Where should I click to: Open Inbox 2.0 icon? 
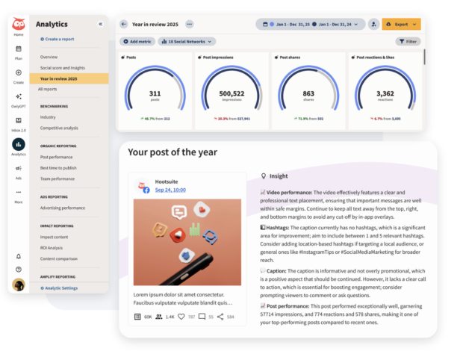pos(19,120)
